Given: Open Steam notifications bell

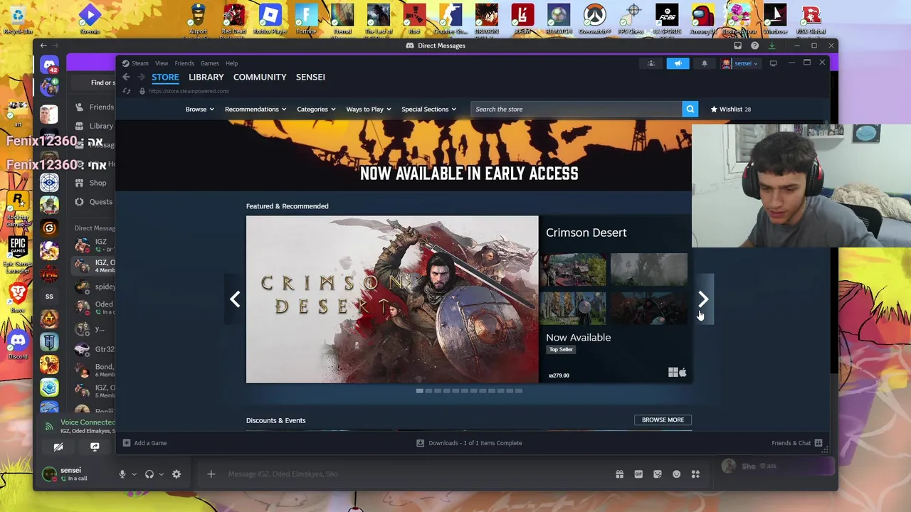Looking at the screenshot, I should coord(705,63).
